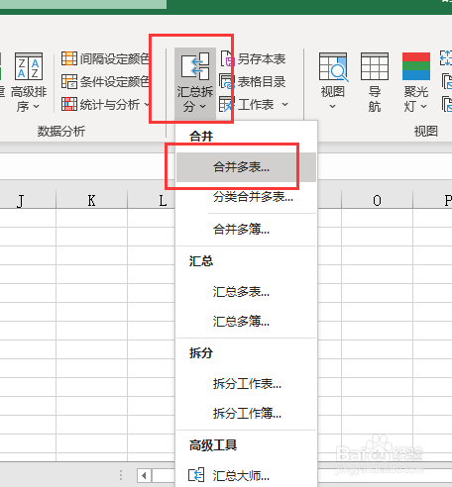The width and height of the screenshot is (452, 487).
Task: Open the 表格目录 table index tool
Action: point(253,81)
